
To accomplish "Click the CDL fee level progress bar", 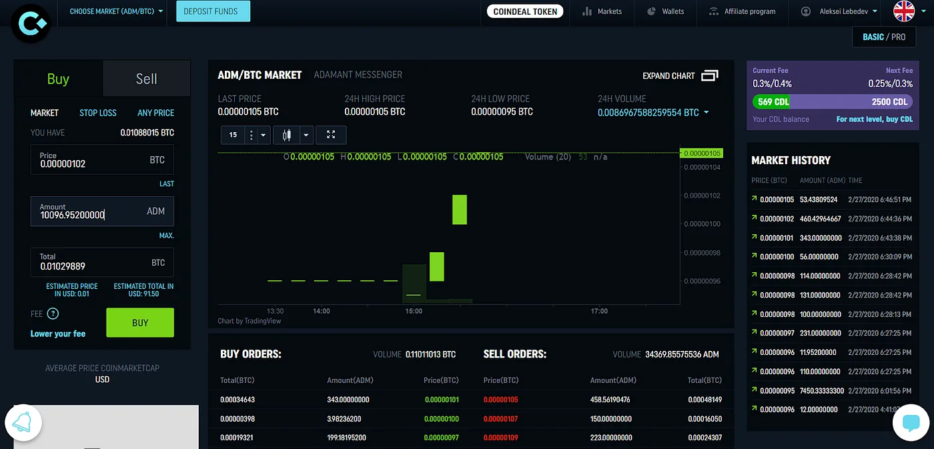I will (x=833, y=102).
